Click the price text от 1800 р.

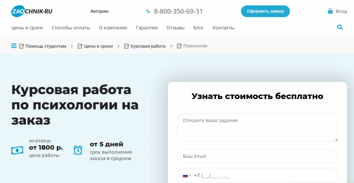(x=46, y=148)
